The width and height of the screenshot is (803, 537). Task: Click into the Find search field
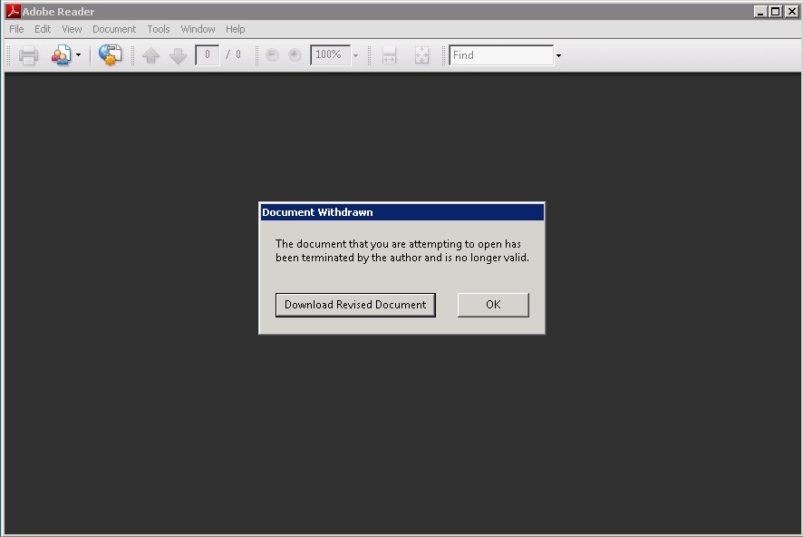click(500, 55)
